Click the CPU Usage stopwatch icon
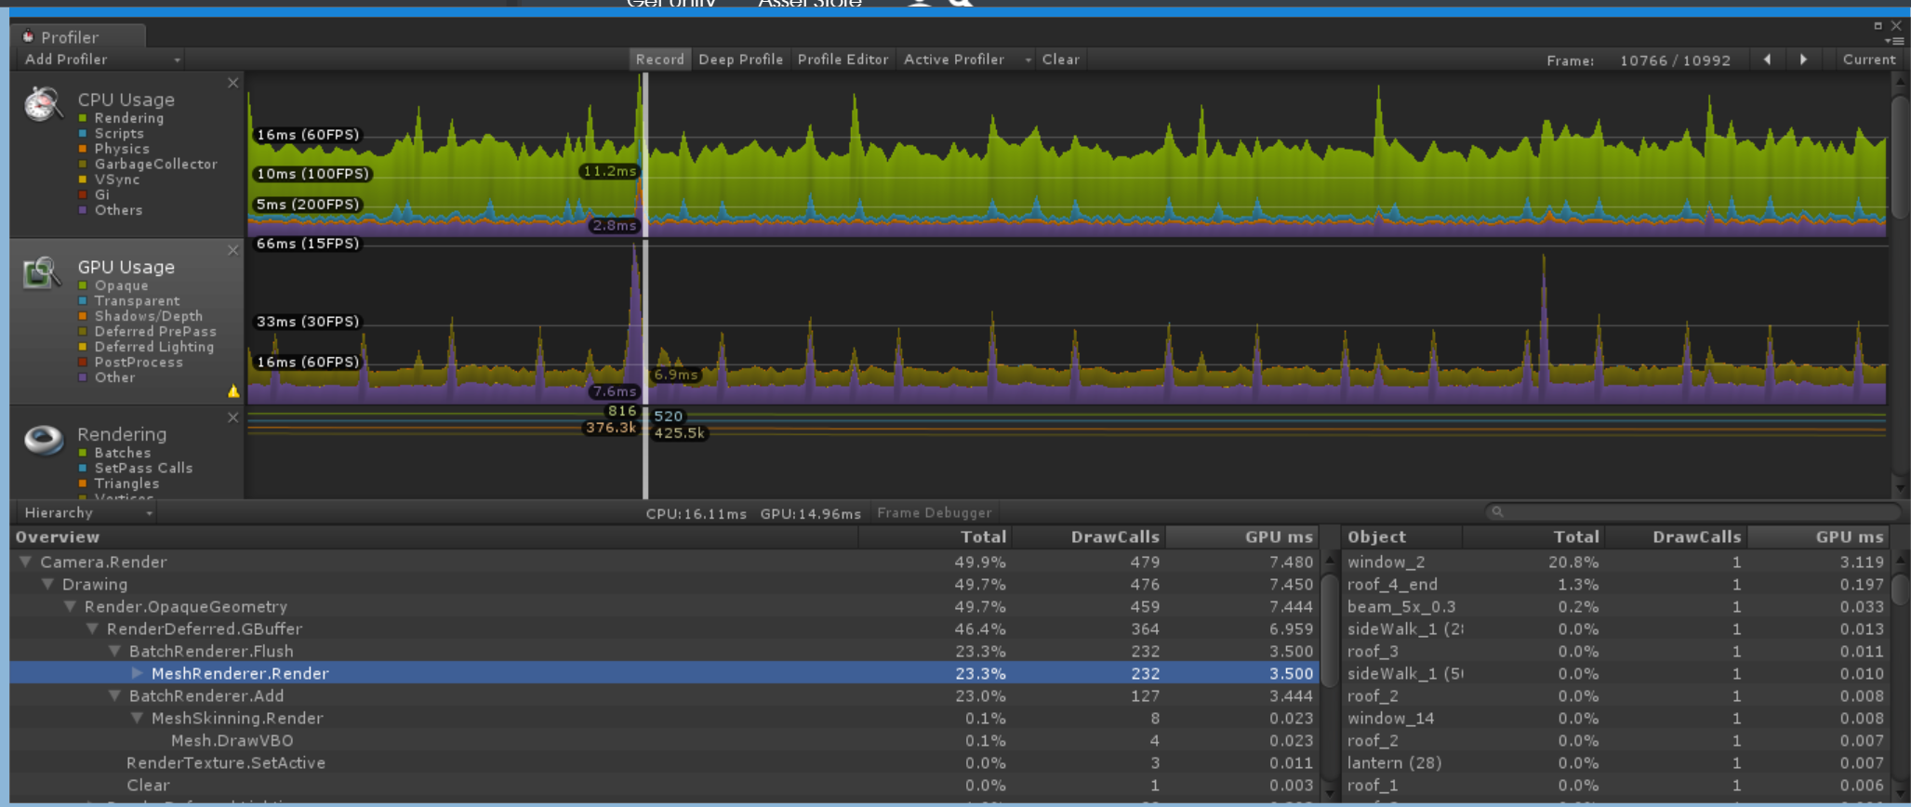Viewport: 1911px width, 807px height. [x=43, y=104]
